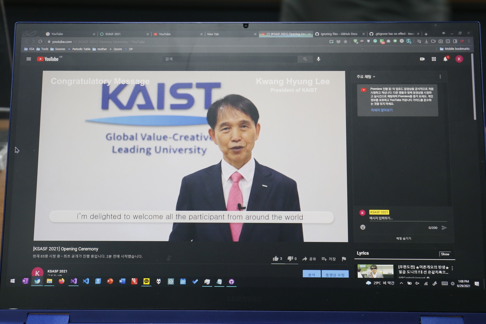Open the live chat three-dot options

pos(440,77)
